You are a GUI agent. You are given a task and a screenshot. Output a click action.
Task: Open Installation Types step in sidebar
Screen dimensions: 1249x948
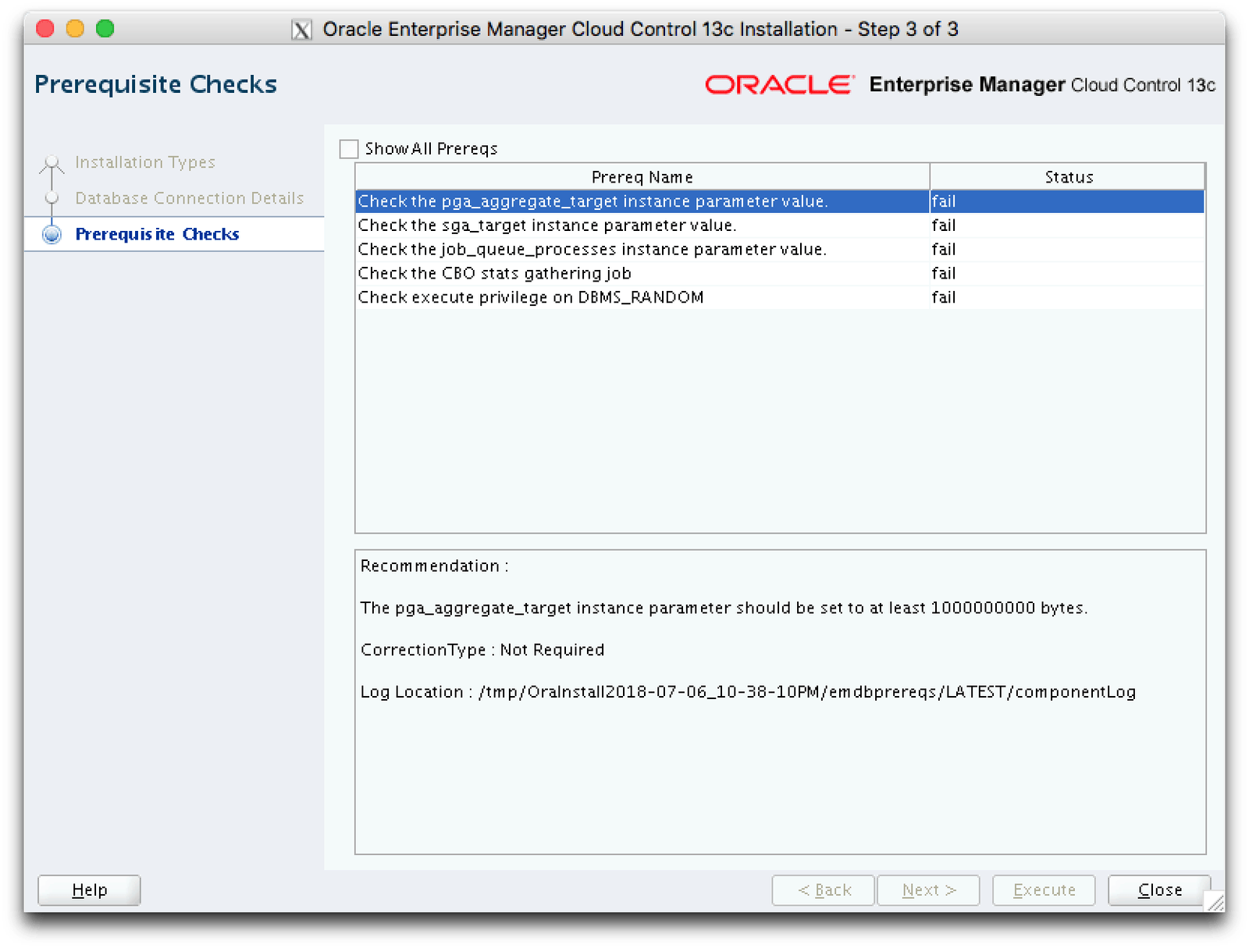click(x=144, y=162)
